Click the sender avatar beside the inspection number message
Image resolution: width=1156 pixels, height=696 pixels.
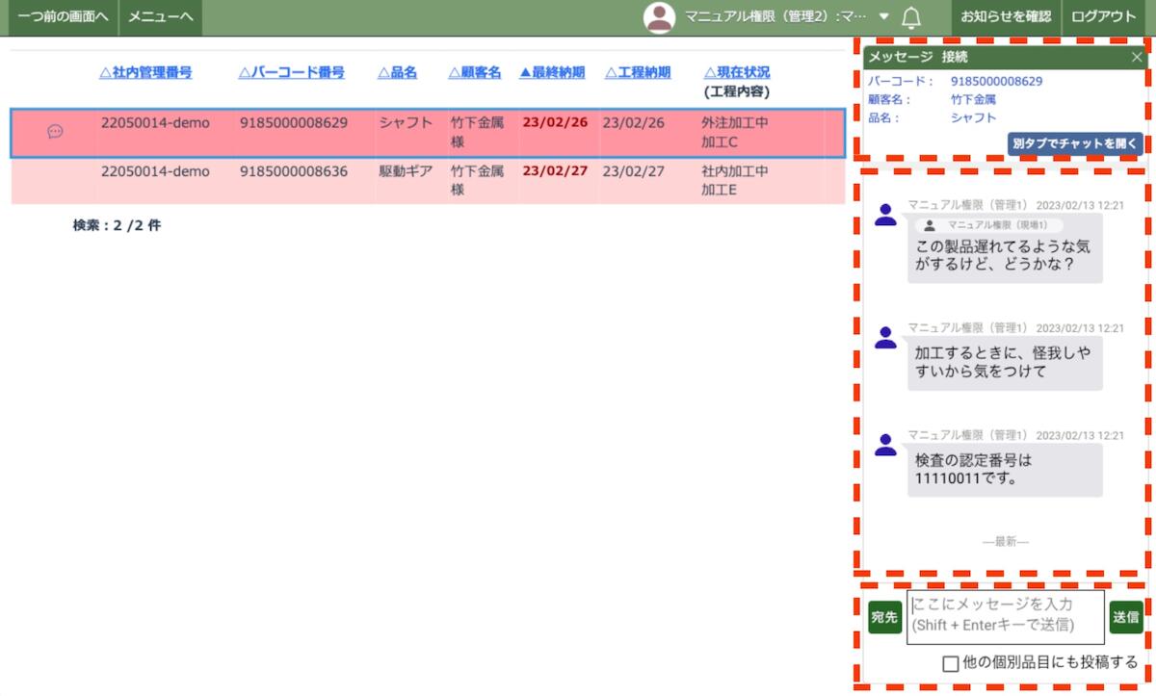click(885, 445)
